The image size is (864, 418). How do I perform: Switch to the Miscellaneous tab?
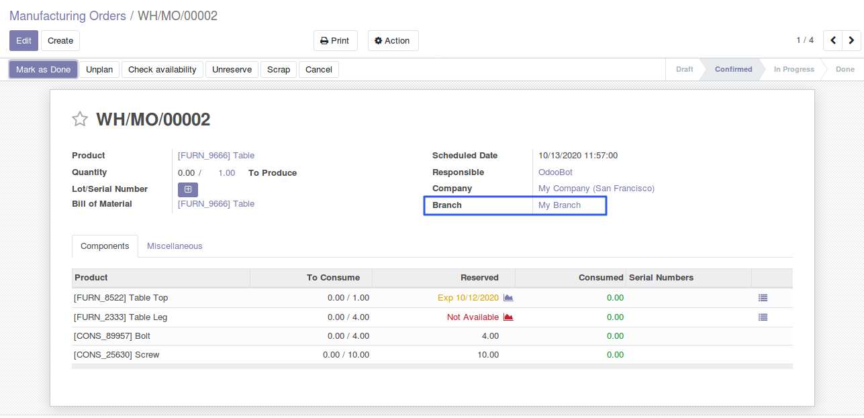[x=175, y=246]
